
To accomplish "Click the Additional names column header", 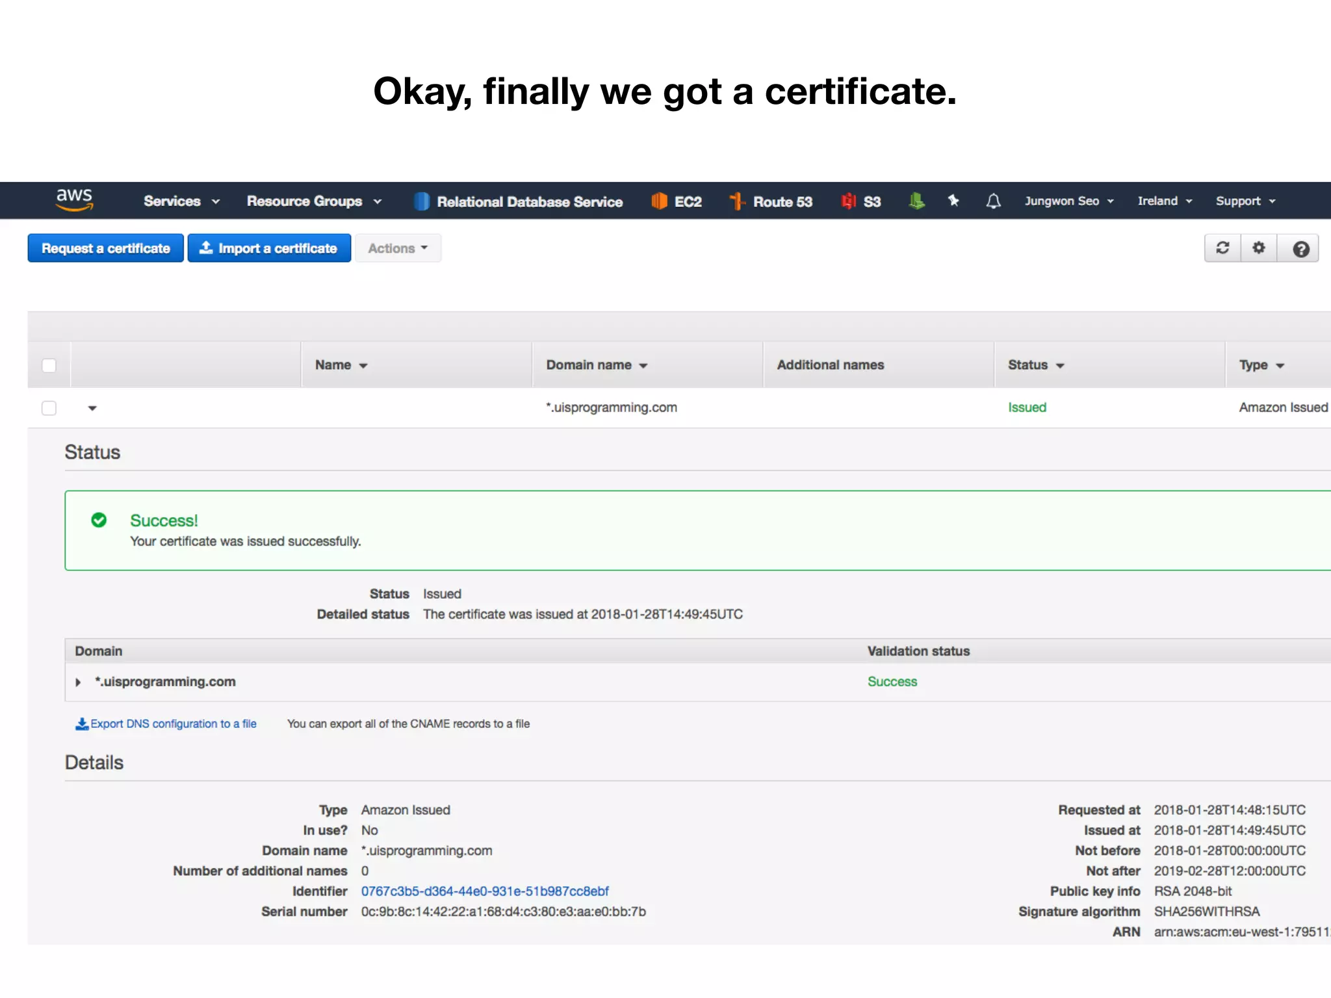I will point(831,365).
